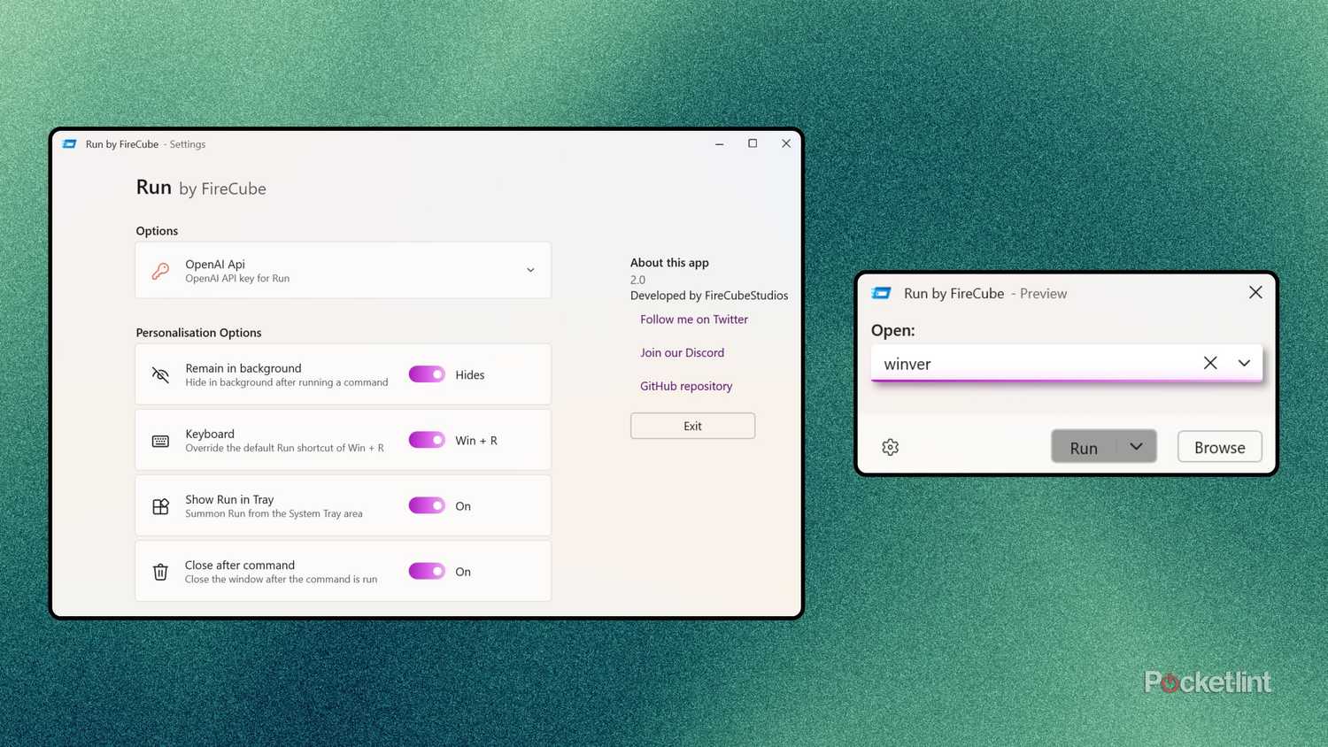The height and width of the screenshot is (747, 1328).
Task: Click inside the Open text field containing winver
Action: [x=1027, y=364]
